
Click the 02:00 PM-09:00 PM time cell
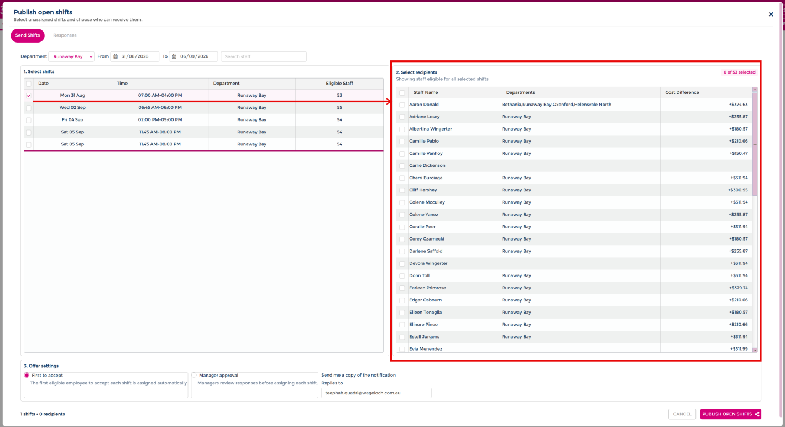click(x=160, y=120)
